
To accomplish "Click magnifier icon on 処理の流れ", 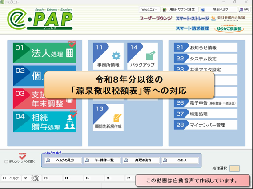I will [x=126, y=160].
